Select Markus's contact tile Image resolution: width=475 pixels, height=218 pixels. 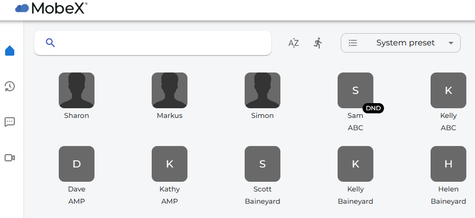tap(170, 90)
